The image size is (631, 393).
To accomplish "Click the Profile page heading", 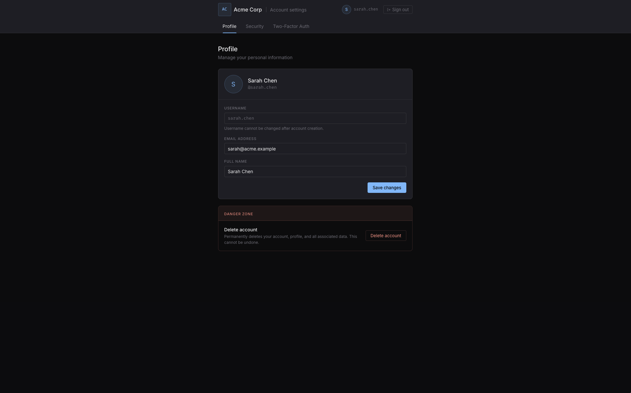I will coord(228,49).
